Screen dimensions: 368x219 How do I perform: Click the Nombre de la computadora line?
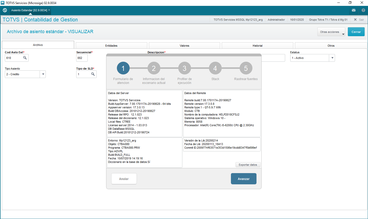[x=212, y=114]
